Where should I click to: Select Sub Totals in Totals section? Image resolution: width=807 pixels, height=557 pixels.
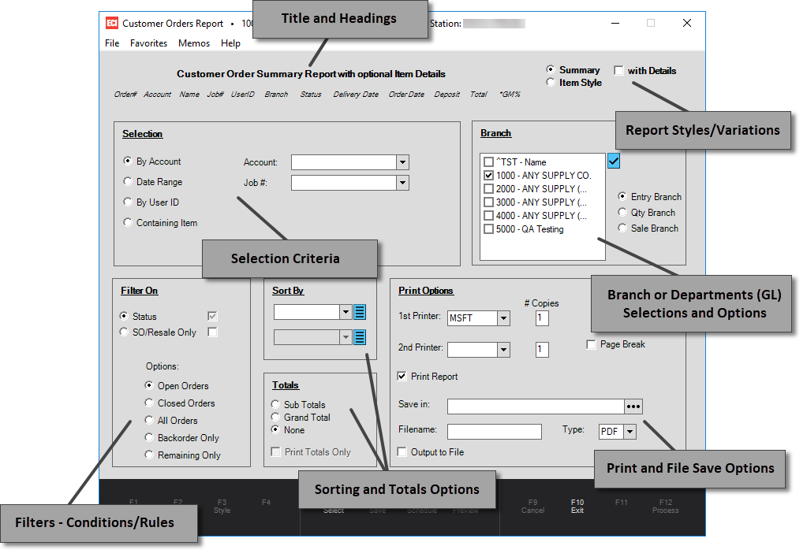coord(275,404)
